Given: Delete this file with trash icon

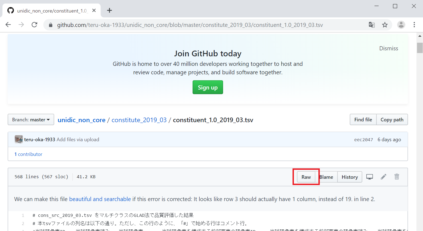Looking at the screenshot, I should tap(397, 177).
